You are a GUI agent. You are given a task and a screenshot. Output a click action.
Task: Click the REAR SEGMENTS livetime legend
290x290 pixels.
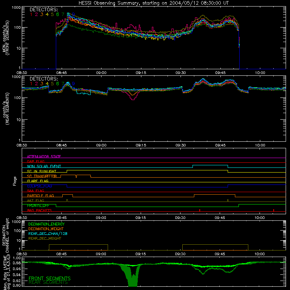(x=48, y=282)
